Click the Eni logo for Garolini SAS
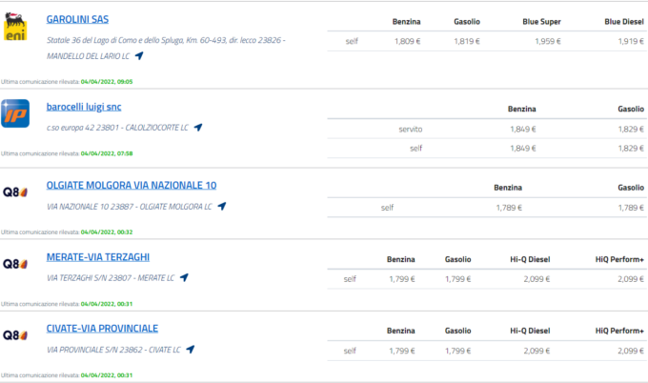 [16, 30]
